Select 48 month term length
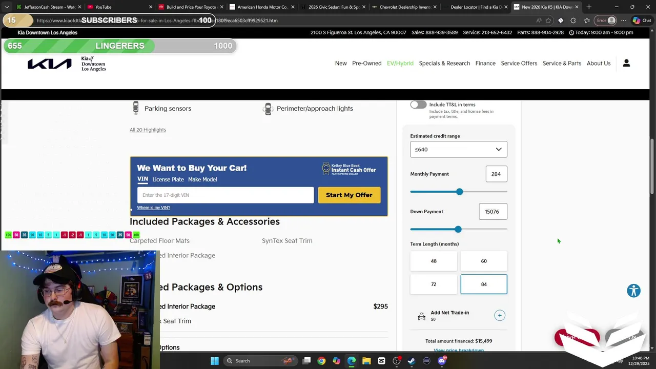656x369 pixels. click(x=434, y=261)
